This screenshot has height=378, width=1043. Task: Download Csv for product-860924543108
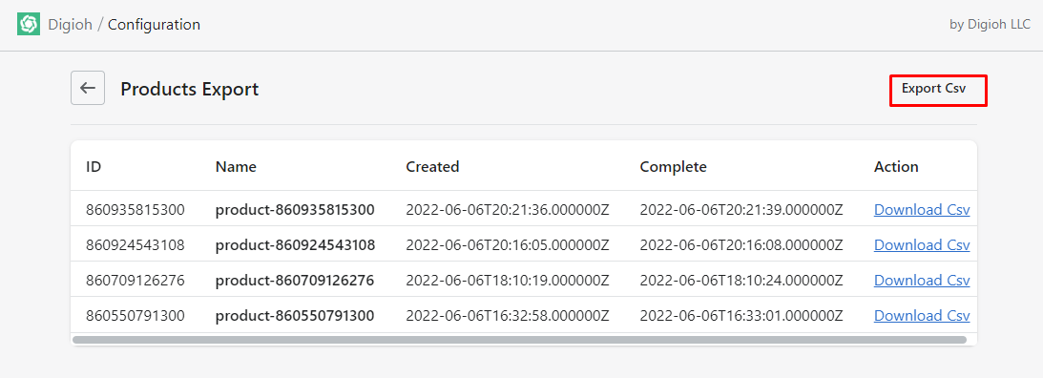[x=921, y=245]
